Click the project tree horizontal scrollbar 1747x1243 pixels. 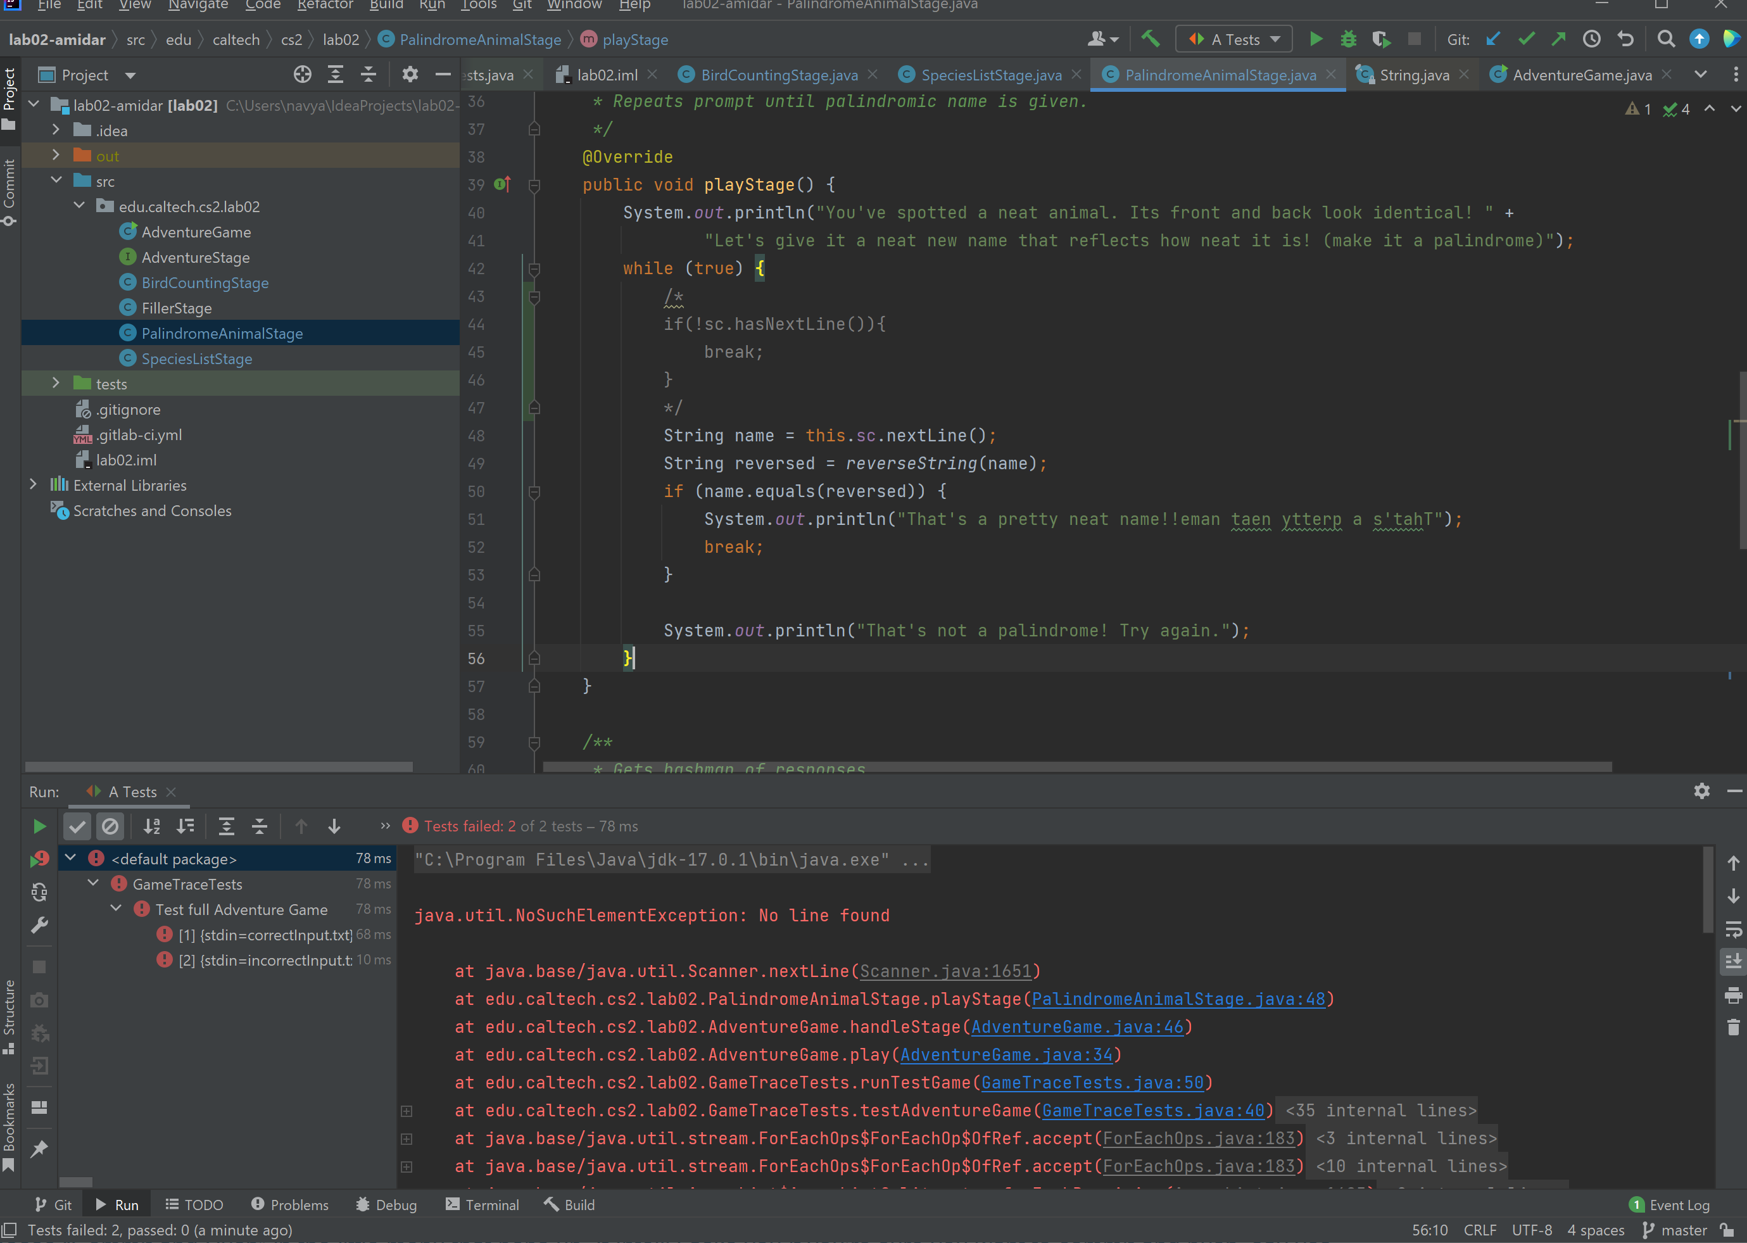point(219,766)
